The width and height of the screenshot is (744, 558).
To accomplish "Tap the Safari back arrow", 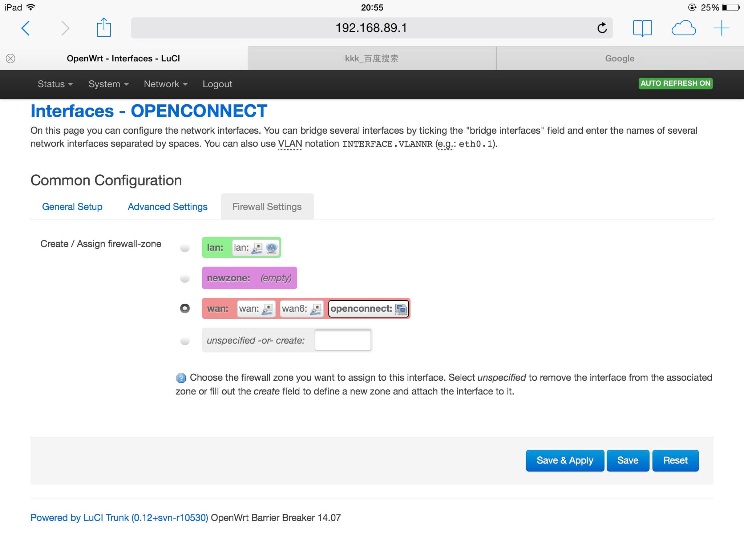I will pos(25,28).
